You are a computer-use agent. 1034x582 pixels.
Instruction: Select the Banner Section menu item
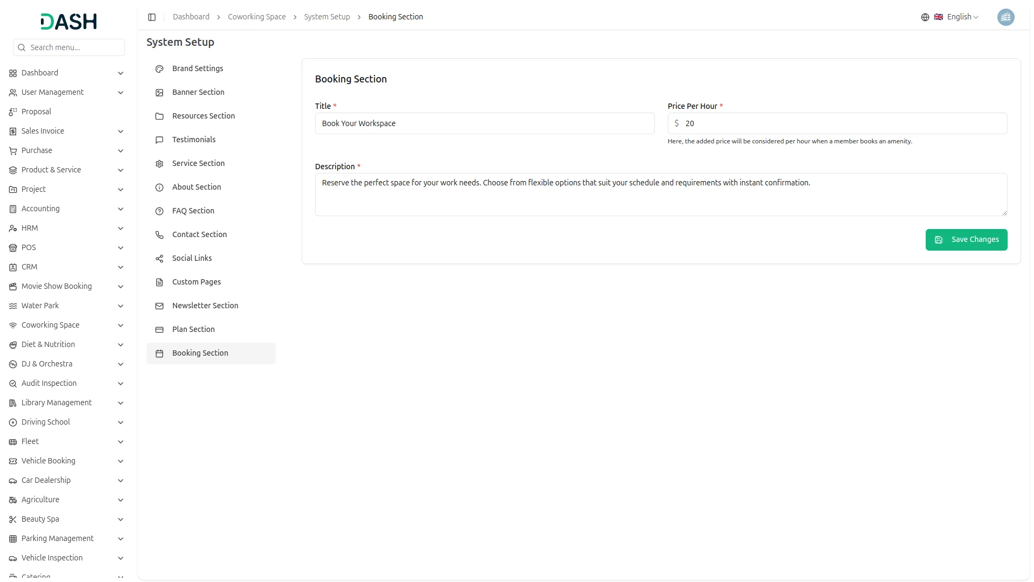coord(198,92)
